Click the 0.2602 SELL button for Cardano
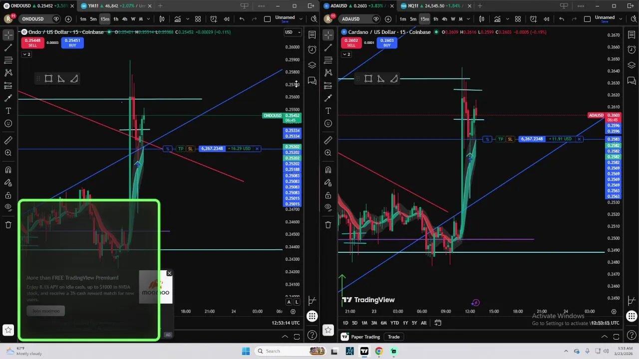This screenshot has height=359, width=639. tap(351, 42)
